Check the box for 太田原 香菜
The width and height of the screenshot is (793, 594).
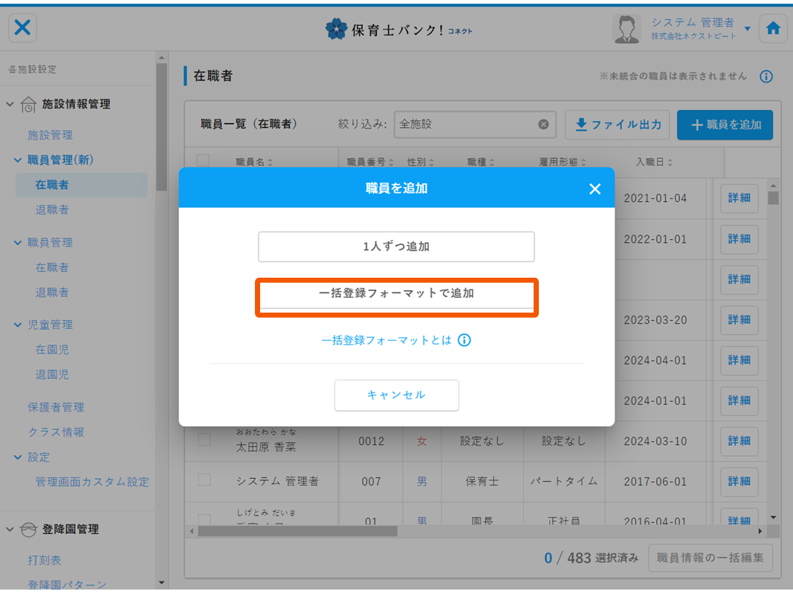204,440
